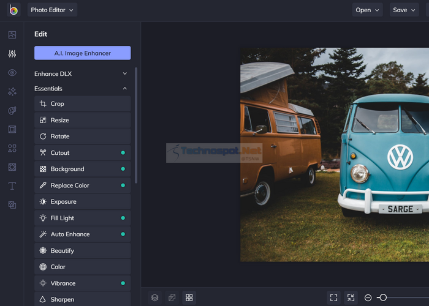The image size is (429, 306).
Task: Click the zoom slider handle
Action: 383,297
